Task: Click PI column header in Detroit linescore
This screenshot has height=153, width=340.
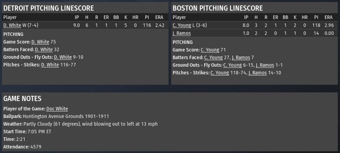Action: point(147,17)
